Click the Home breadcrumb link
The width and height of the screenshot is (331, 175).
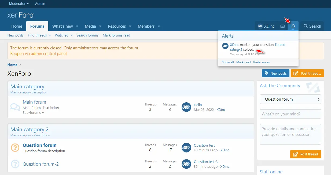pyautogui.click(x=12, y=65)
